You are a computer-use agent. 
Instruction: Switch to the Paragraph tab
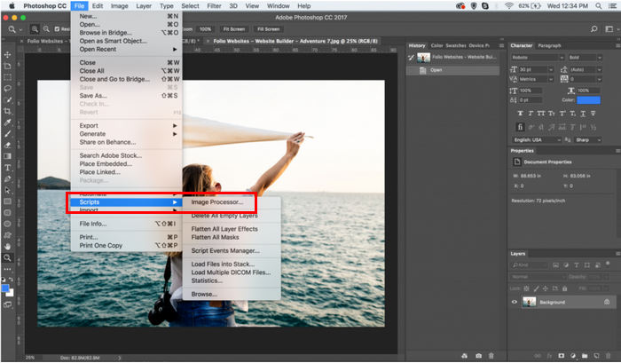coord(549,45)
